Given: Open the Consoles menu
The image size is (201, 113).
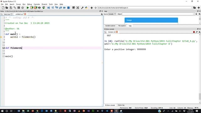Looking at the screenshot, I should (37, 4).
